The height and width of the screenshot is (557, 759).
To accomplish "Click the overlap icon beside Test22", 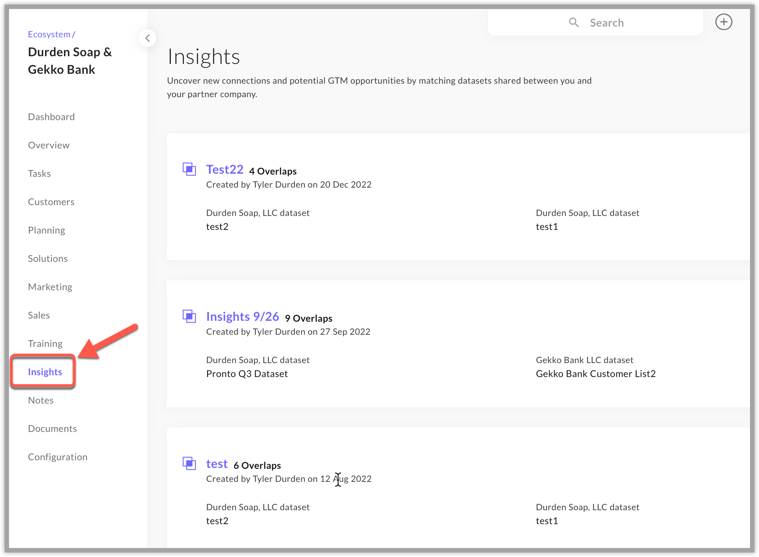I will point(190,170).
